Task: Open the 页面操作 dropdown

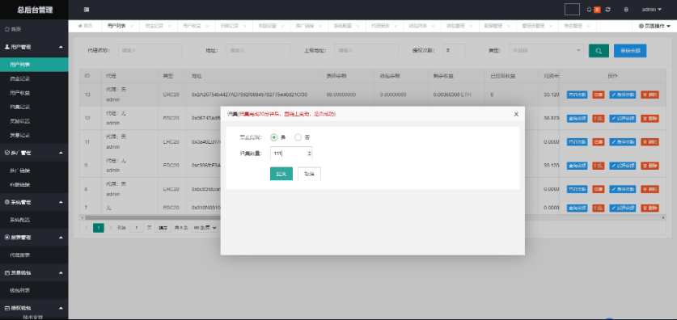Action: tap(654, 26)
